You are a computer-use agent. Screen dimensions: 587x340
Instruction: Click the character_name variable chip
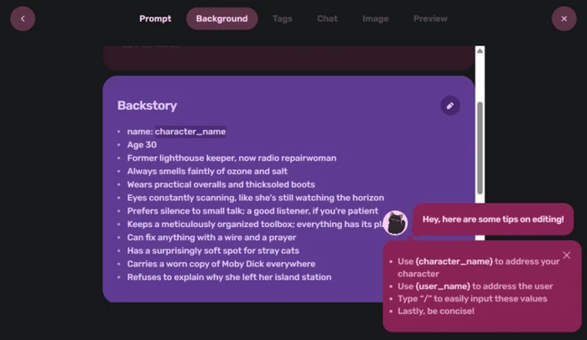(190, 131)
